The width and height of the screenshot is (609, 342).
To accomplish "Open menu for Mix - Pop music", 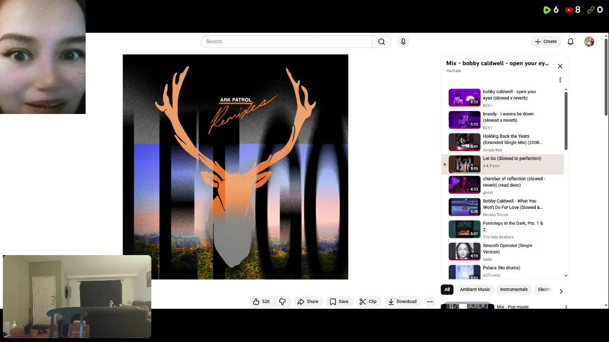I will click(566, 307).
